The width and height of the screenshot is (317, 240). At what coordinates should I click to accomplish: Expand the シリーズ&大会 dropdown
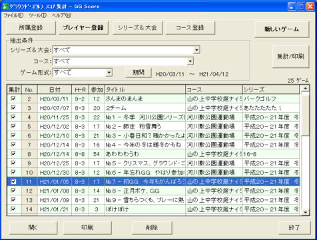coord(196,50)
